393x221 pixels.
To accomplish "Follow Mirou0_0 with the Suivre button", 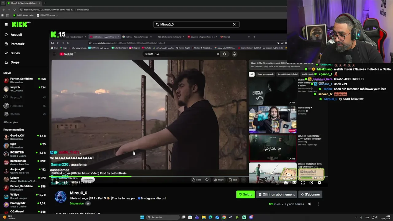I will click(x=245, y=194).
